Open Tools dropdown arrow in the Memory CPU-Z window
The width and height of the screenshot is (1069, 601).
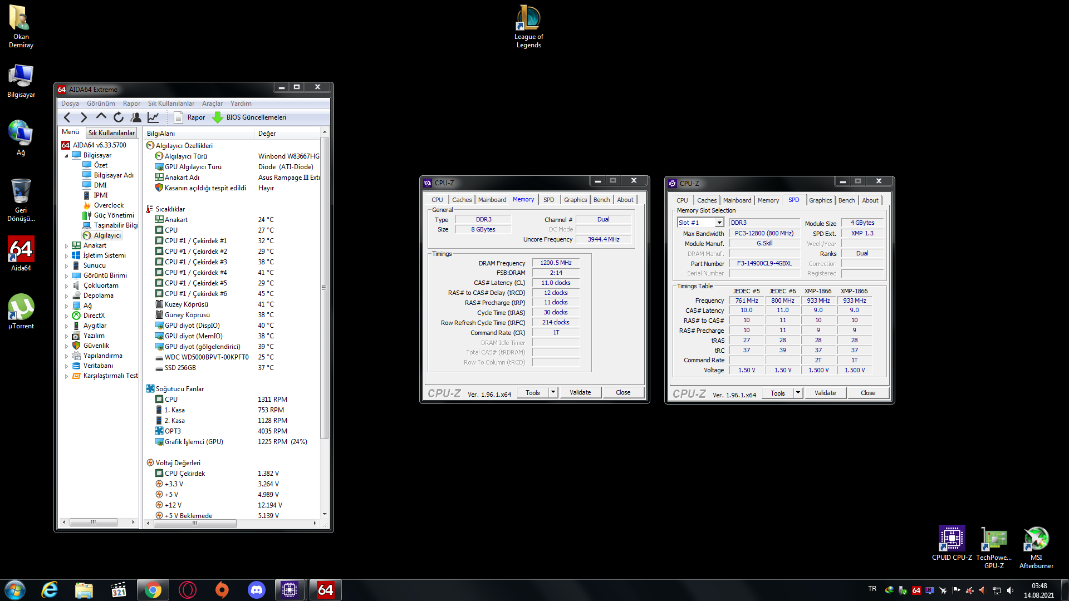pyautogui.click(x=553, y=392)
